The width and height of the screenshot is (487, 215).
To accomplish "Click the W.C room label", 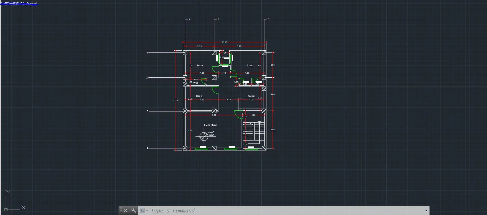I will pos(195,83).
